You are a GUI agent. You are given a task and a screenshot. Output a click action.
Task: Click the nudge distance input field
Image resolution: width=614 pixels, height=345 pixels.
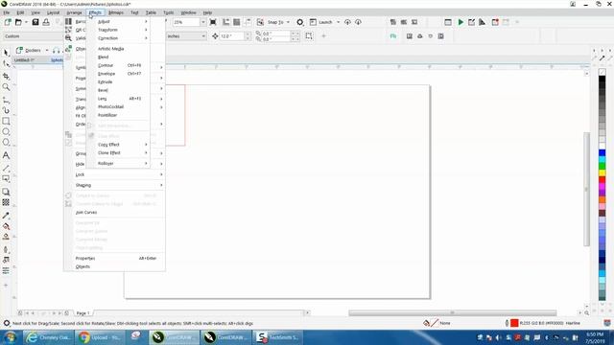(231, 36)
